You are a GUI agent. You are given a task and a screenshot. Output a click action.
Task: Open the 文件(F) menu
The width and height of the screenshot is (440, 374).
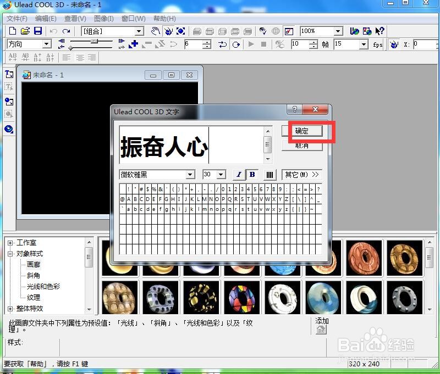tap(17, 19)
